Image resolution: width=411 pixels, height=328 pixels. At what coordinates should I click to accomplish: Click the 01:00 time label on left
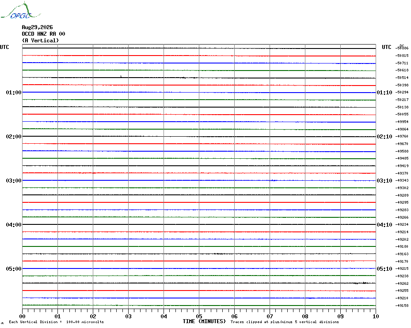(14, 92)
